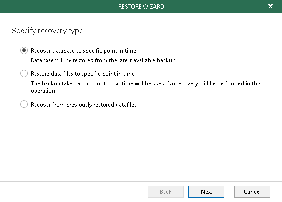Close the Restore Wizard with the X icon
The image size is (282, 202).
[x=270, y=6]
